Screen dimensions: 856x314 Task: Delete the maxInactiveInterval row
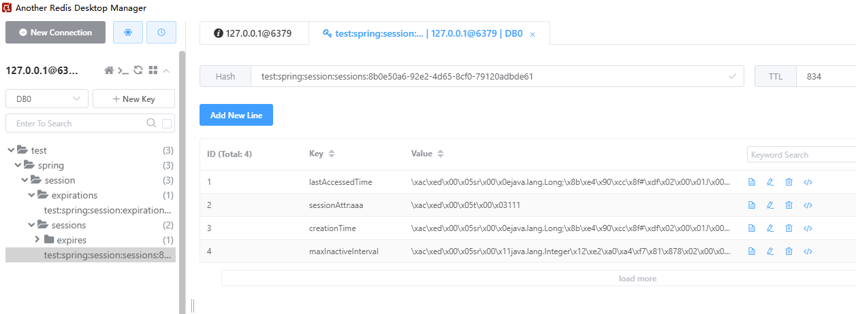click(789, 251)
